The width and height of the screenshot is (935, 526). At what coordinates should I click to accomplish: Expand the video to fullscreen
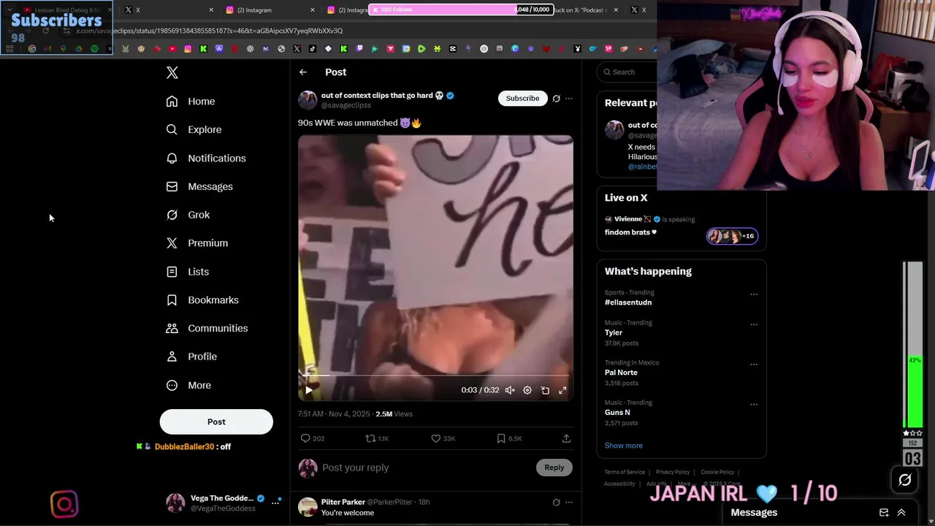click(x=562, y=390)
